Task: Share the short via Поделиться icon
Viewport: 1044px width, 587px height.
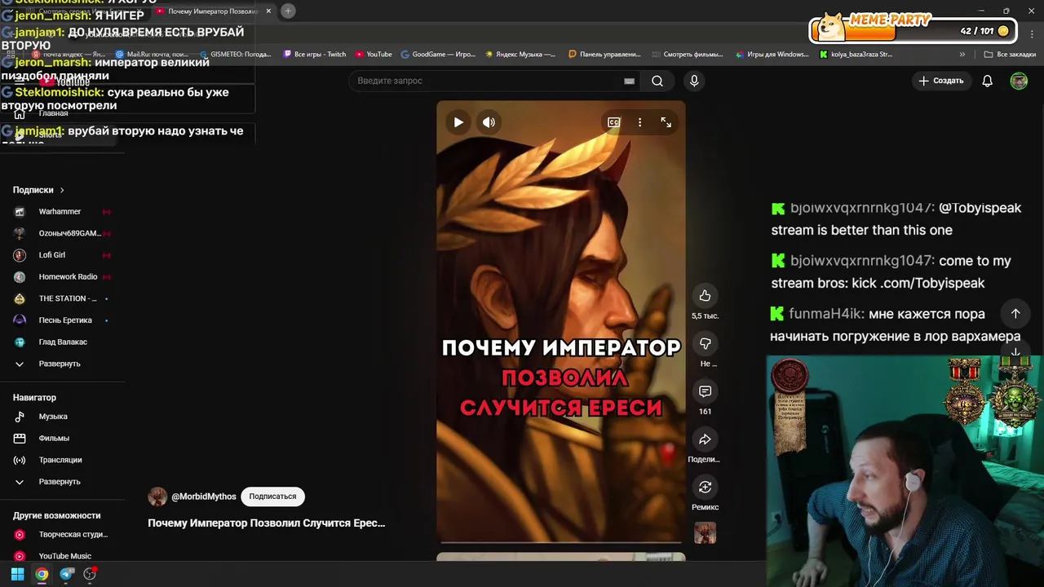Action: pyautogui.click(x=705, y=439)
